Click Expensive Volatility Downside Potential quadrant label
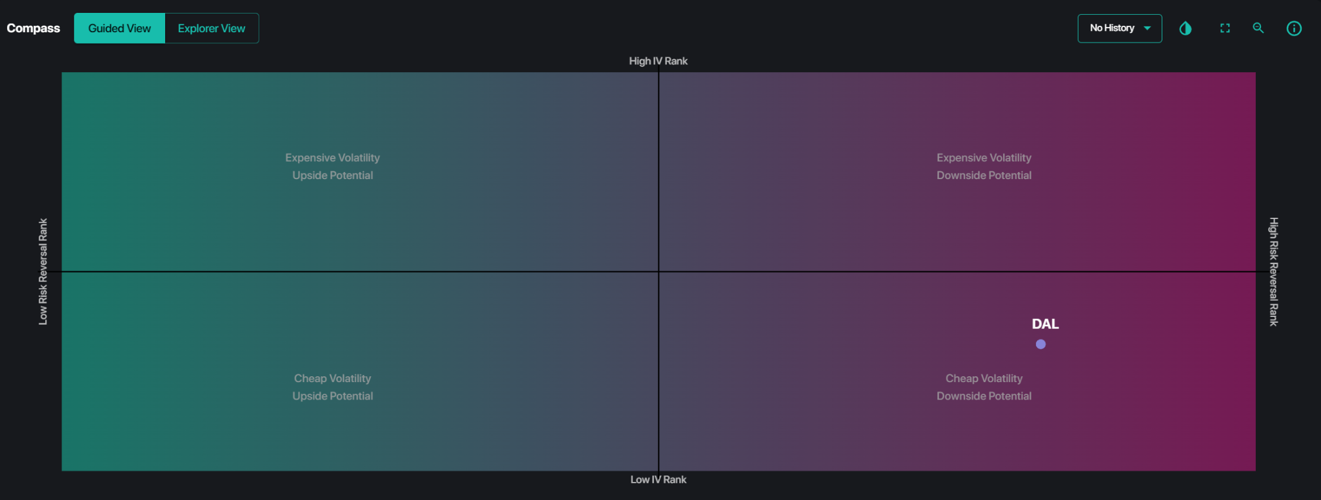Screen dimensions: 1321x500 (x=984, y=166)
